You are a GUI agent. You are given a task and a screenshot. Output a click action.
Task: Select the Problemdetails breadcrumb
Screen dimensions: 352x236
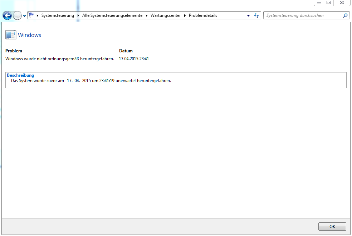click(203, 15)
